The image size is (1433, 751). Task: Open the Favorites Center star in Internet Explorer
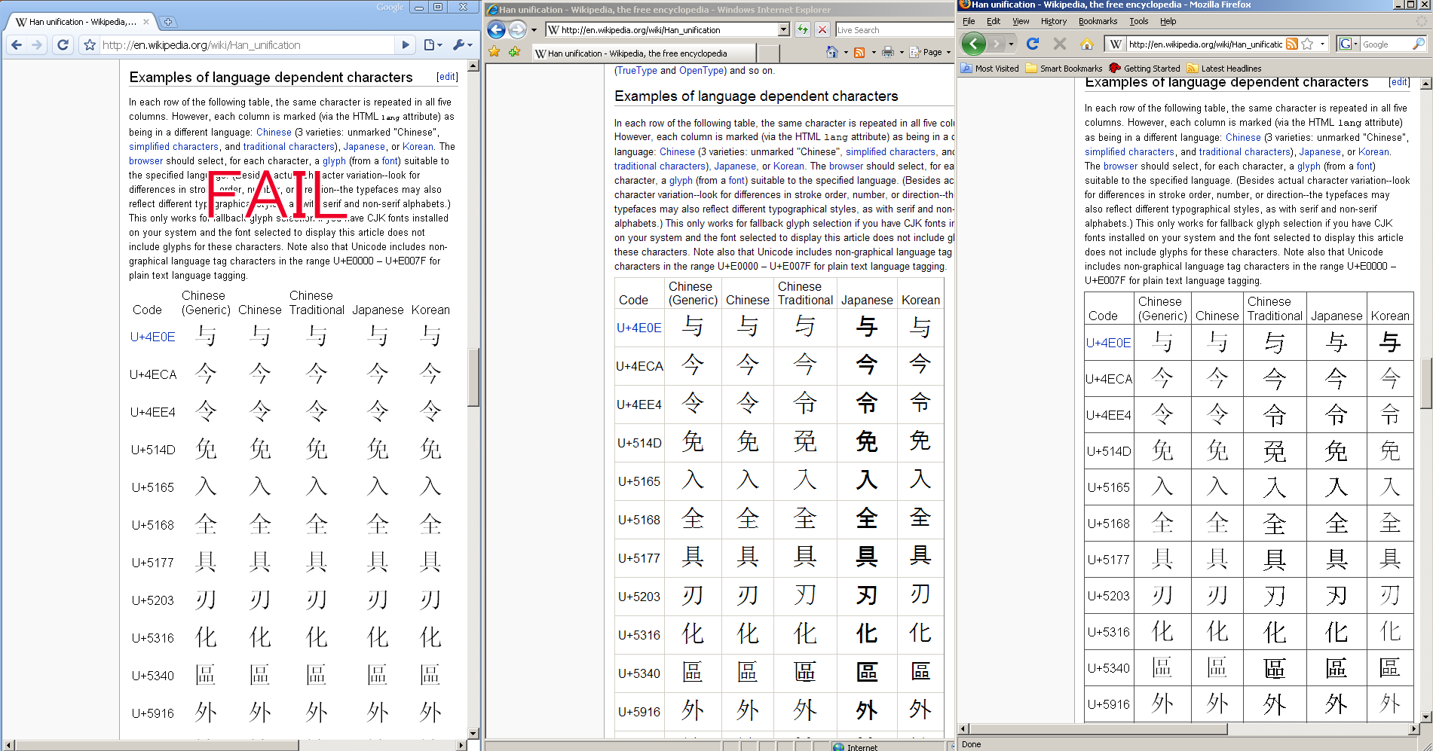[495, 52]
